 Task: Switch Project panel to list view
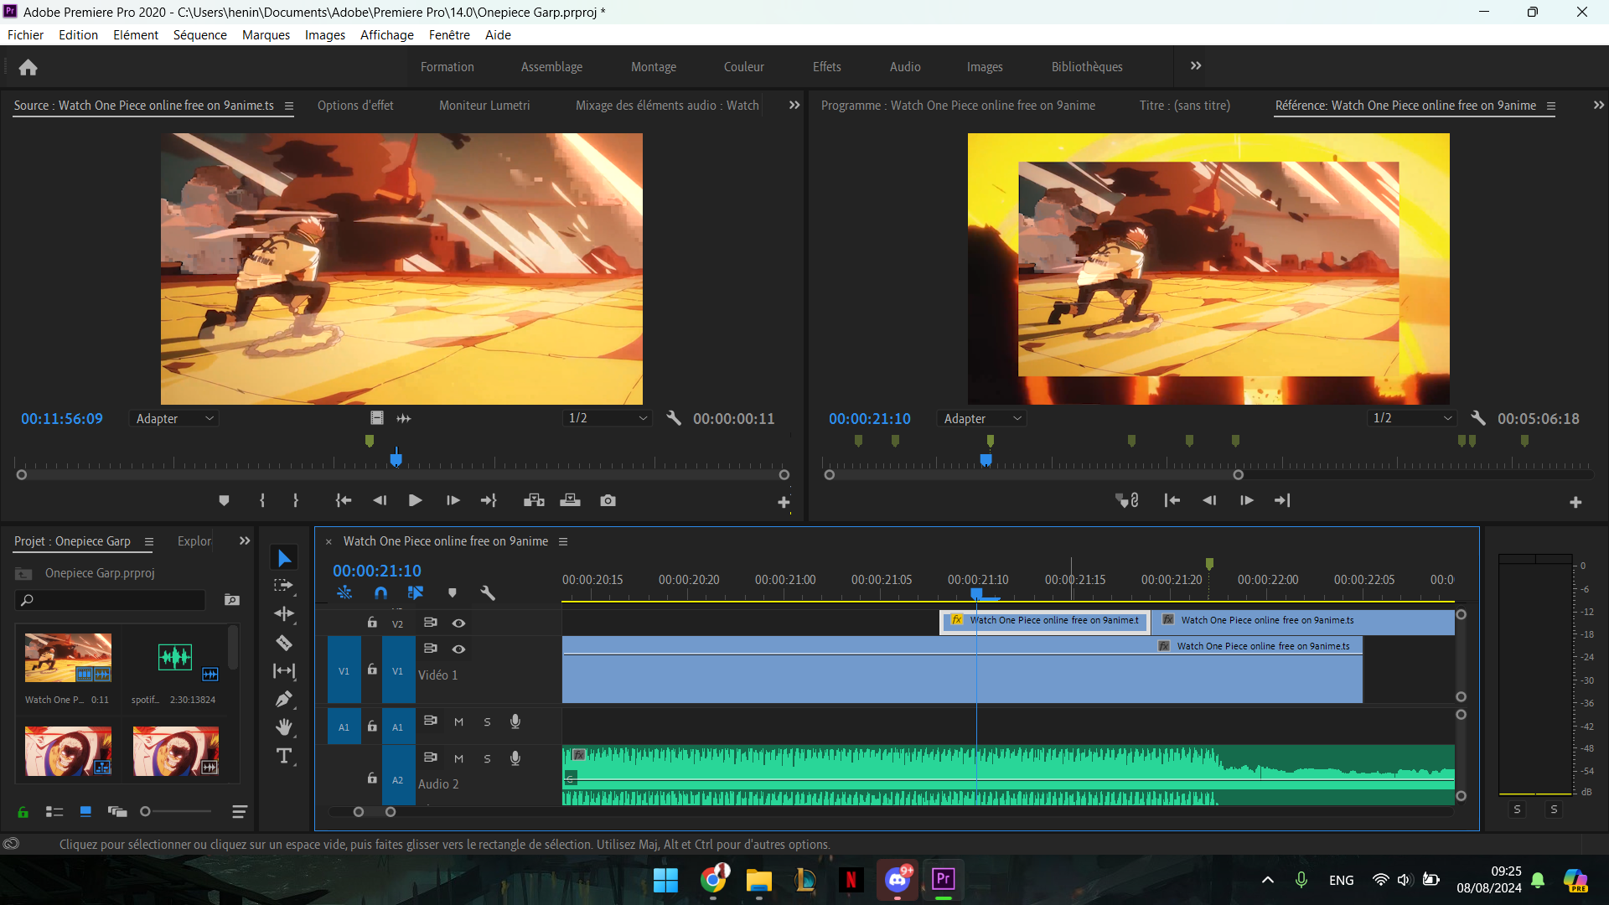54,811
